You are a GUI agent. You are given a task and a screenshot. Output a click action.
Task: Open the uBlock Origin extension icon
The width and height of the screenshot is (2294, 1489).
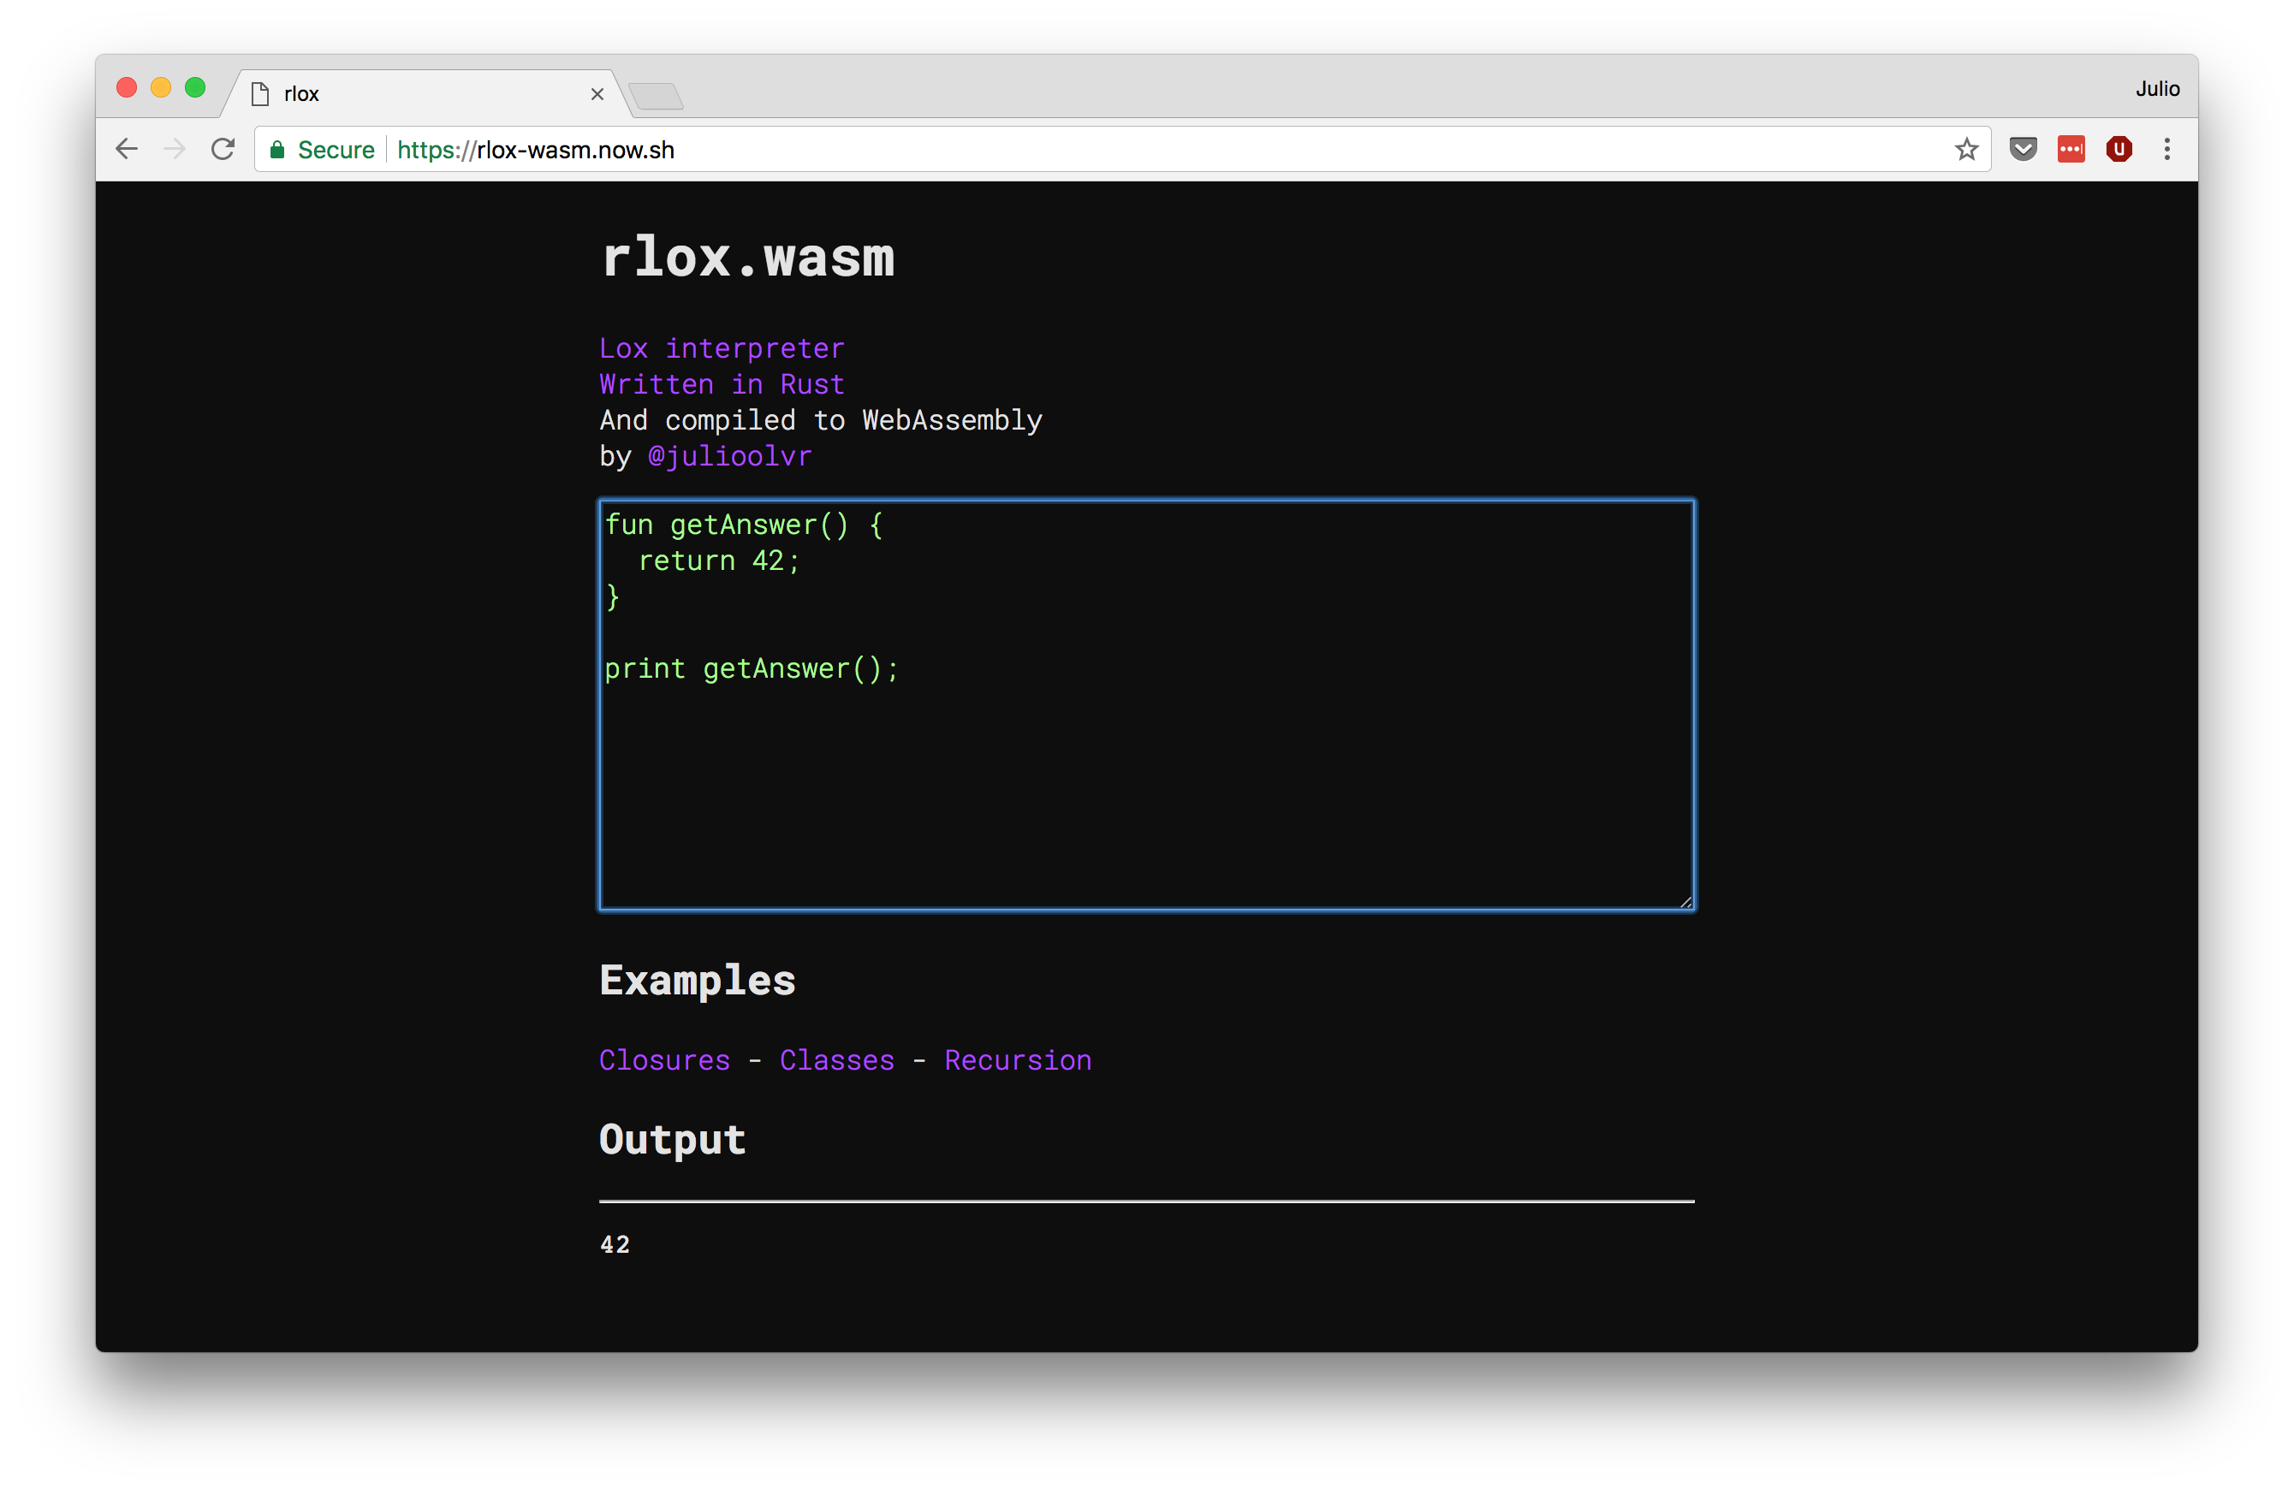[x=2119, y=150]
